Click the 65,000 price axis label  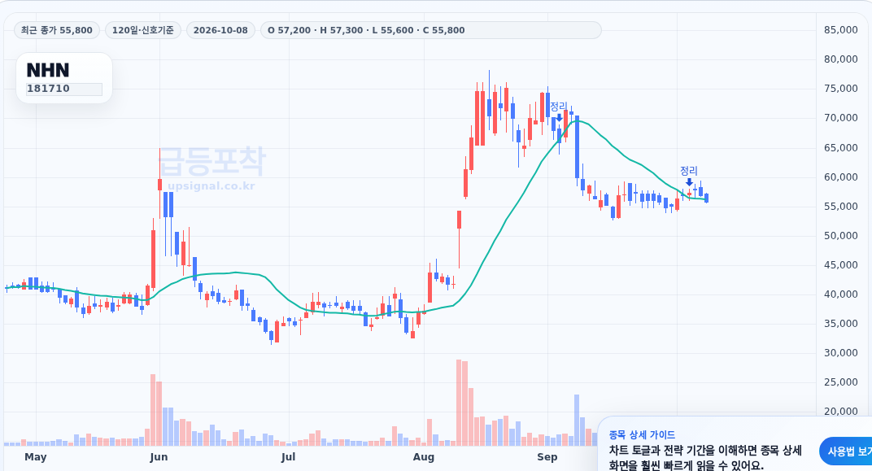coord(841,148)
